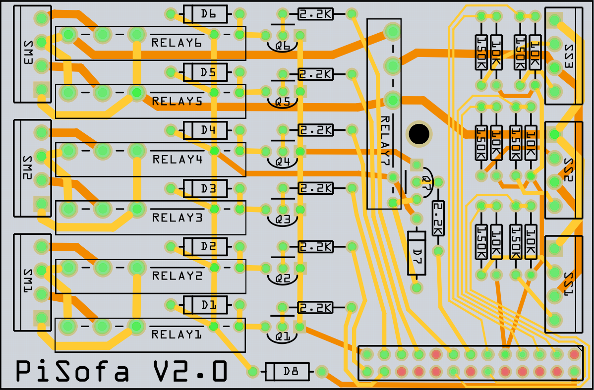Click the SM2 connector label
Image resolution: width=594 pixels, height=390 pixels.
(x=27, y=168)
